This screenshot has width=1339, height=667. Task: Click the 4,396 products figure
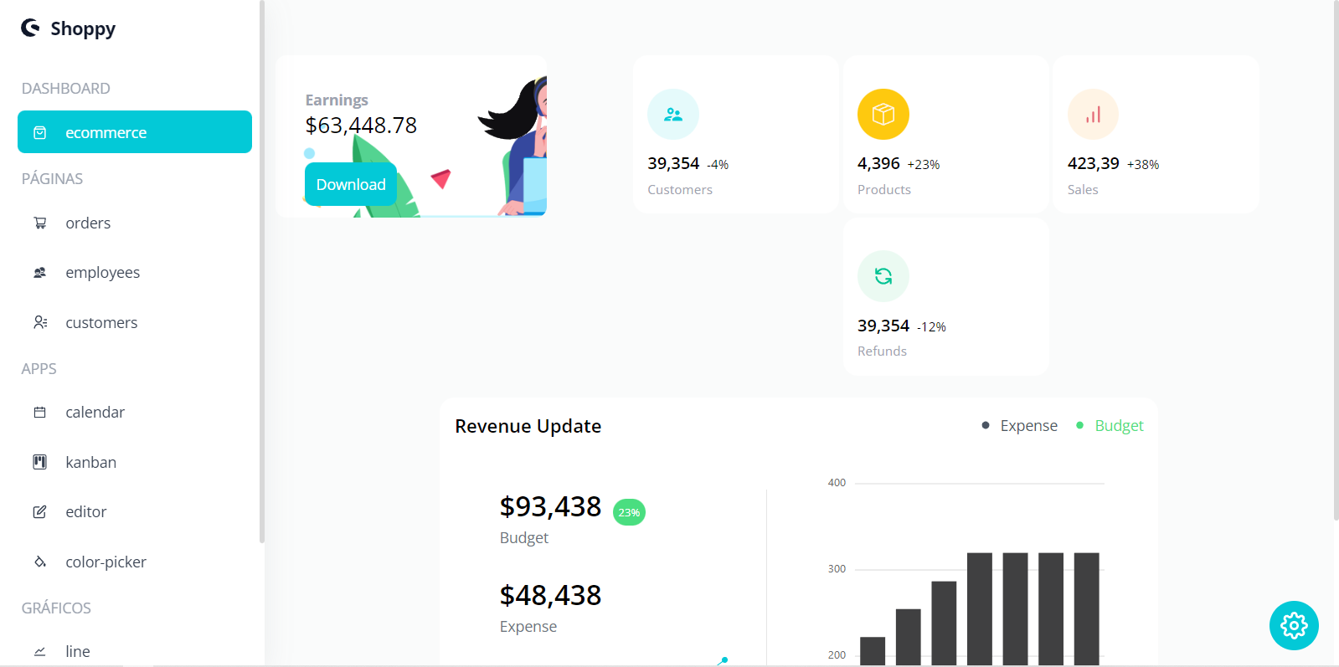pyautogui.click(x=878, y=163)
